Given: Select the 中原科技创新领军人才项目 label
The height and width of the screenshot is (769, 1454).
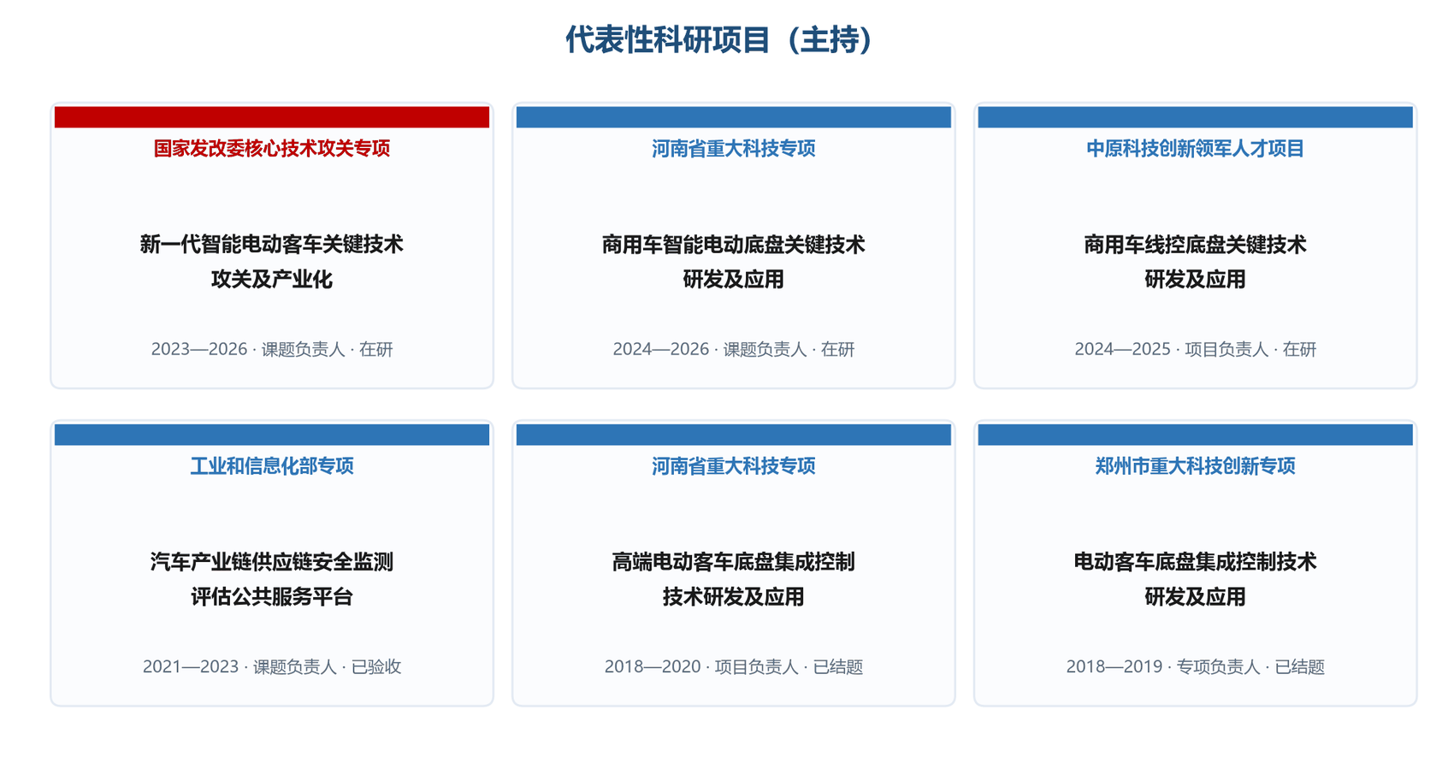Looking at the screenshot, I should [1196, 149].
